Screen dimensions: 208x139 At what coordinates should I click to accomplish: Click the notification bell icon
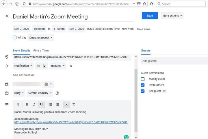coord(7,66)
